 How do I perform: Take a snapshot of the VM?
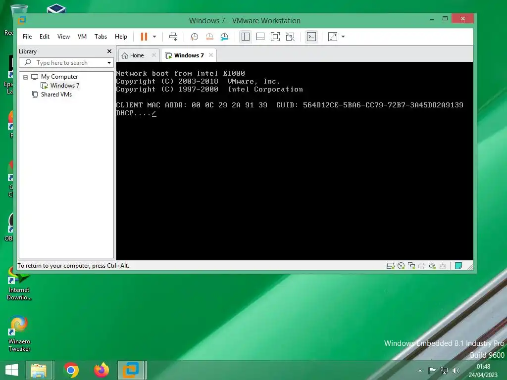pos(194,37)
